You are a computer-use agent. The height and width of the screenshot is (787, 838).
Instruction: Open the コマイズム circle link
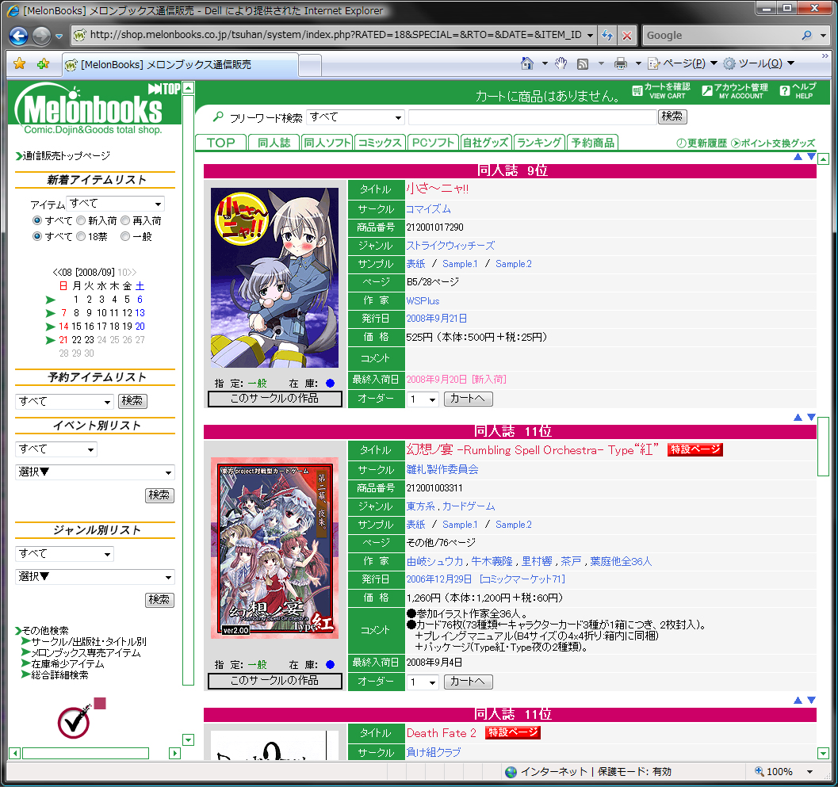[x=429, y=209]
